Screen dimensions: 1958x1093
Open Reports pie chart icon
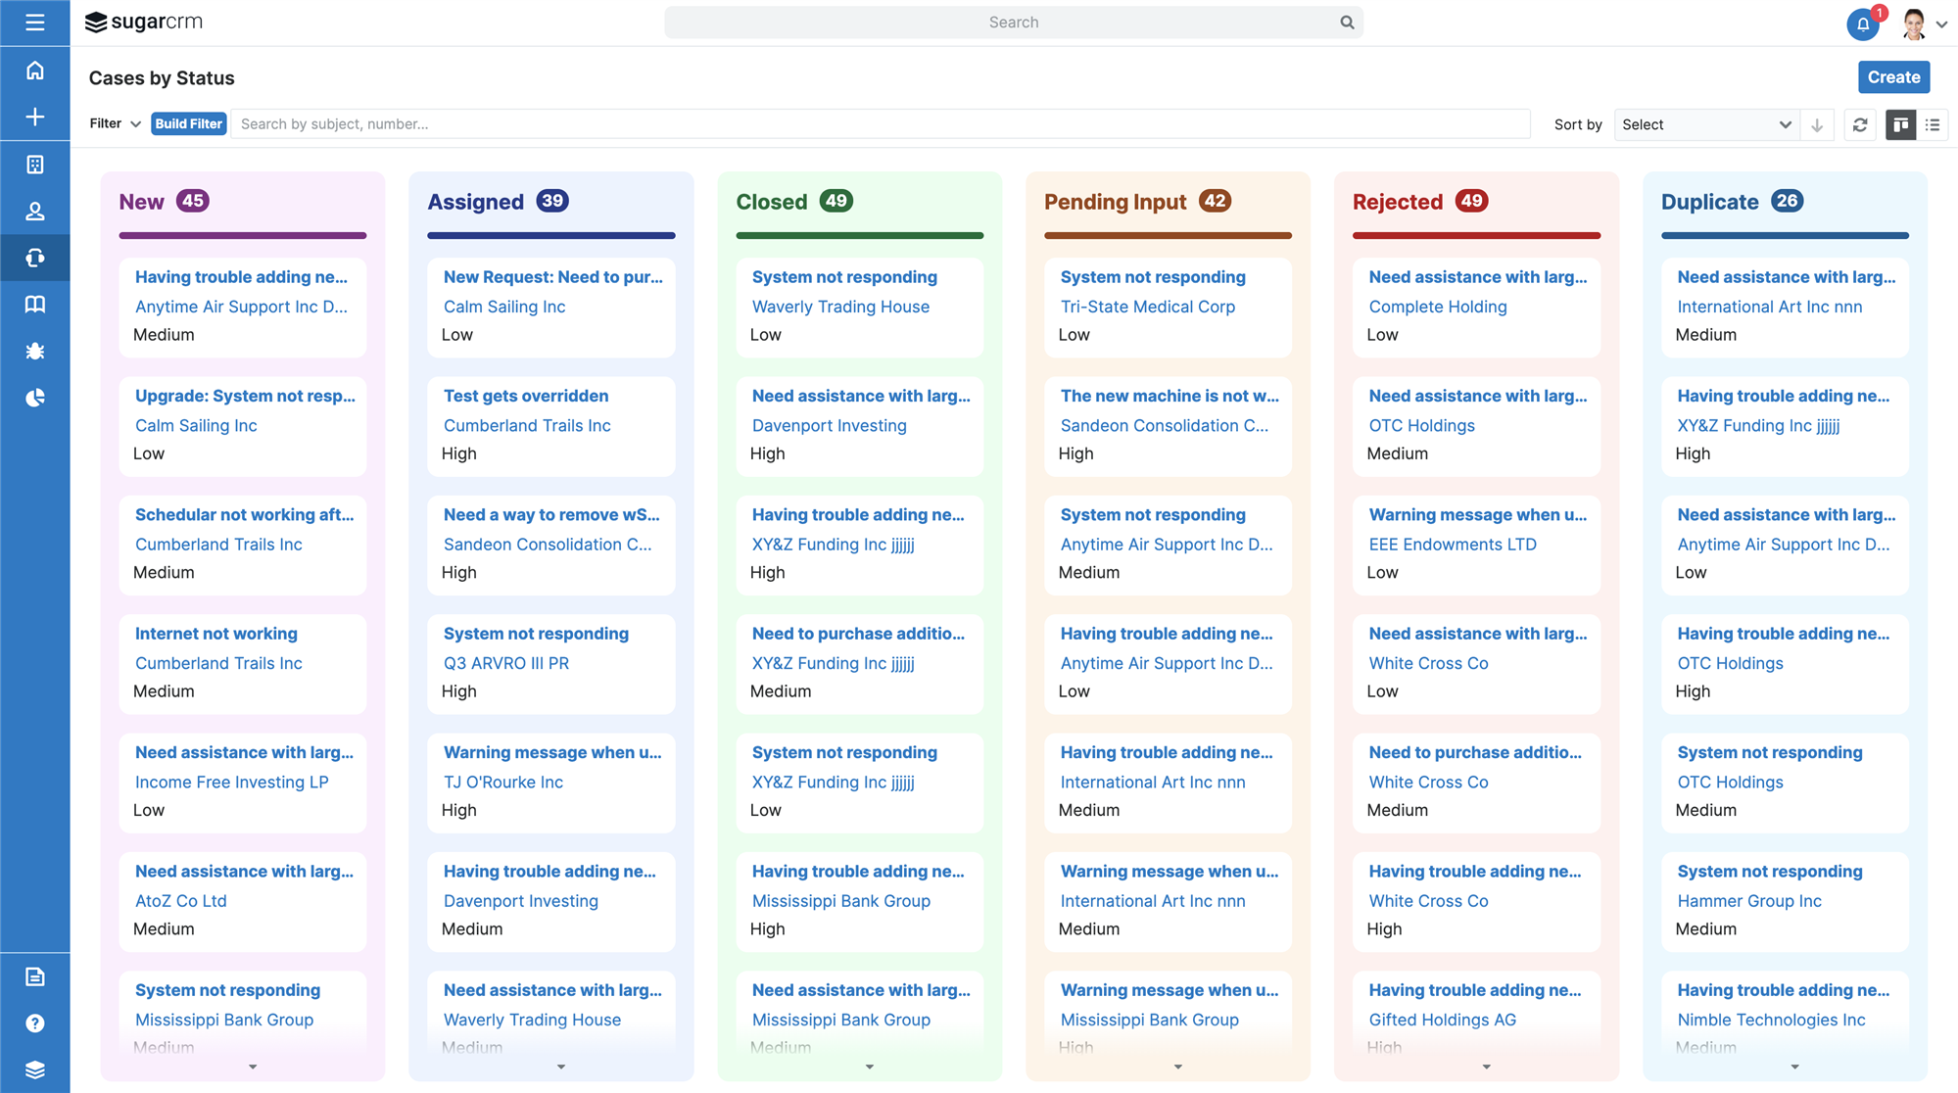pyautogui.click(x=34, y=398)
